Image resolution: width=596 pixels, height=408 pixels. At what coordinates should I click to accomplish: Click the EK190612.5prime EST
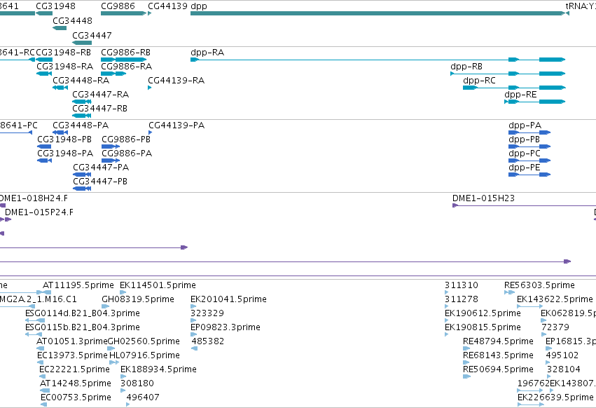tap(447, 320)
